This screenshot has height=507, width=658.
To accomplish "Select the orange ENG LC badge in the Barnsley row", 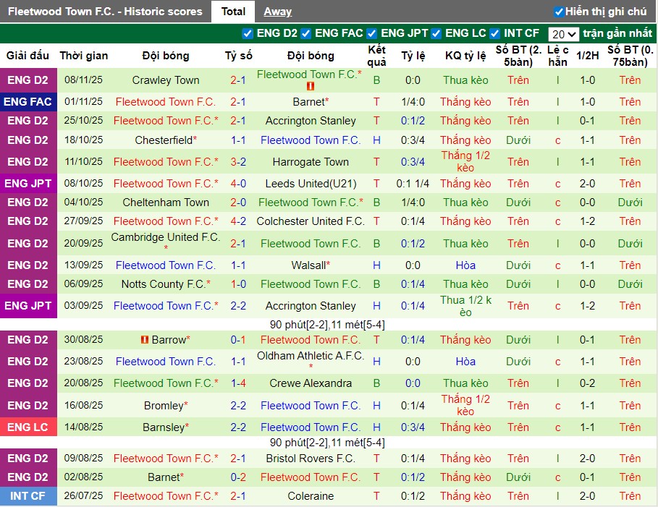I will (28, 427).
